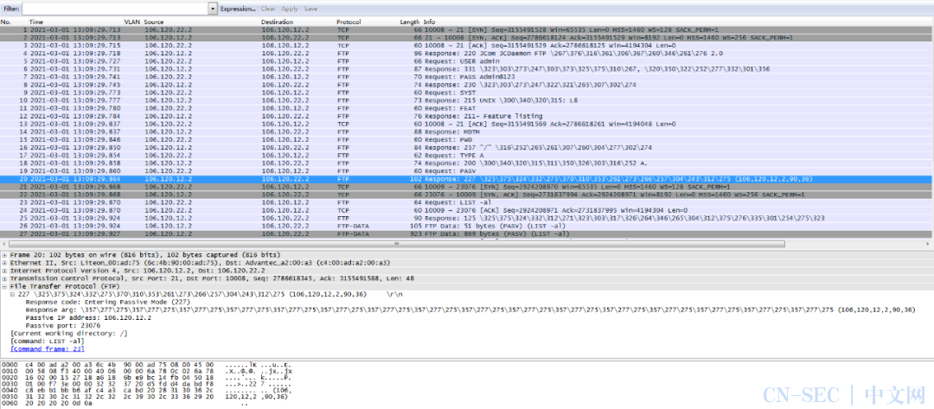The height and width of the screenshot is (409, 934).
Task: Open the Expression... filter builder
Action: (x=238, y=9)
